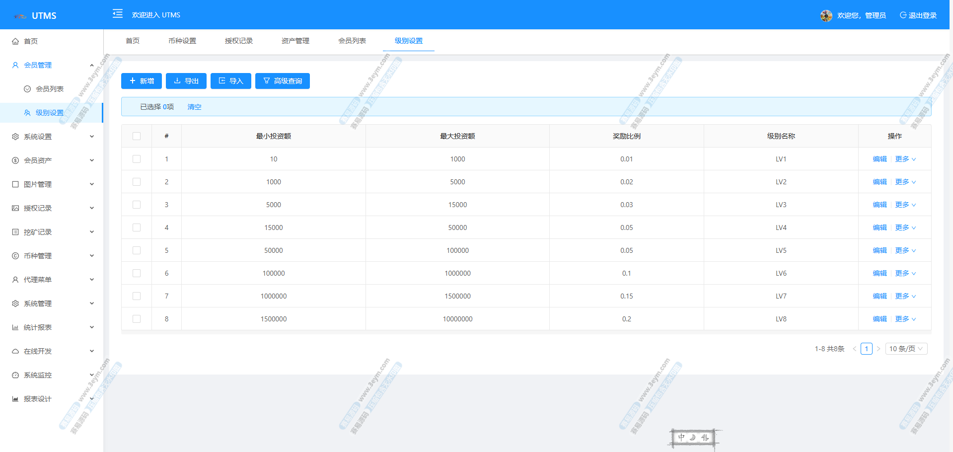The height and width of the screenshot is (452, 953).
Task: Click the 在线开发 cloud icon
Action: point(15,351)
